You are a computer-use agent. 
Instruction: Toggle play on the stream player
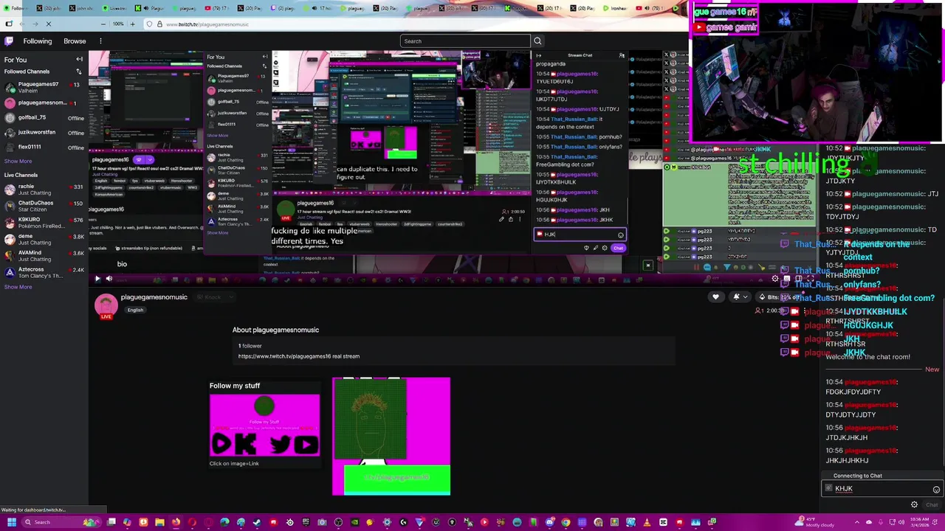[x=97, y=279]
